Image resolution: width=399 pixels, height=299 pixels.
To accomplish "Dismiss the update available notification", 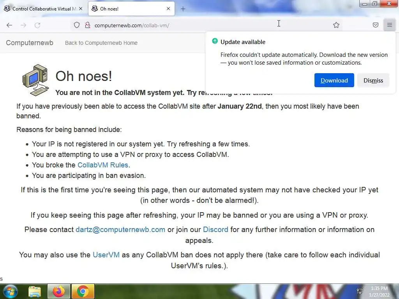I will (373, 80).
